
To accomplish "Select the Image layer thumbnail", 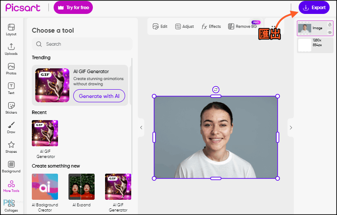I will (305, 28).
